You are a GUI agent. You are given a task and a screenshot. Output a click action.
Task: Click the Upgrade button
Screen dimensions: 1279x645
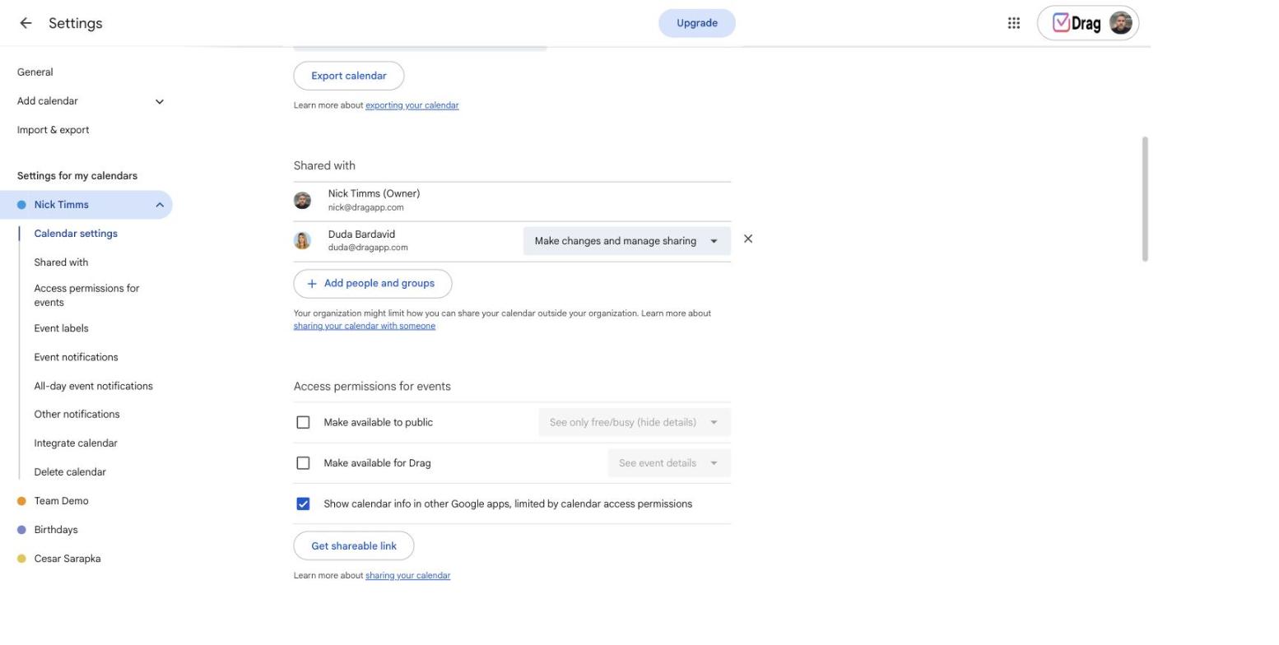[x=697, y=23]
